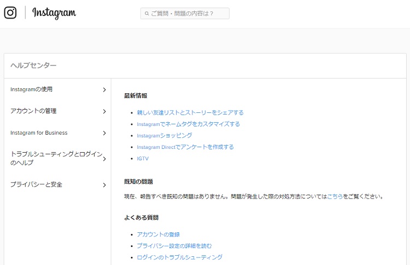
Task: Expand chevron next to プライバシーと安全
Action: [x=104, y=185]
